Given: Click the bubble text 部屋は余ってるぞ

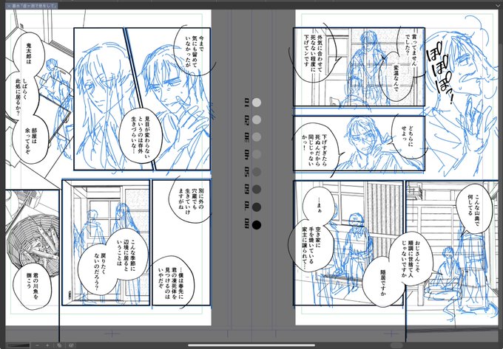Looking at the screenshot, I should click(x=32, y=141).
